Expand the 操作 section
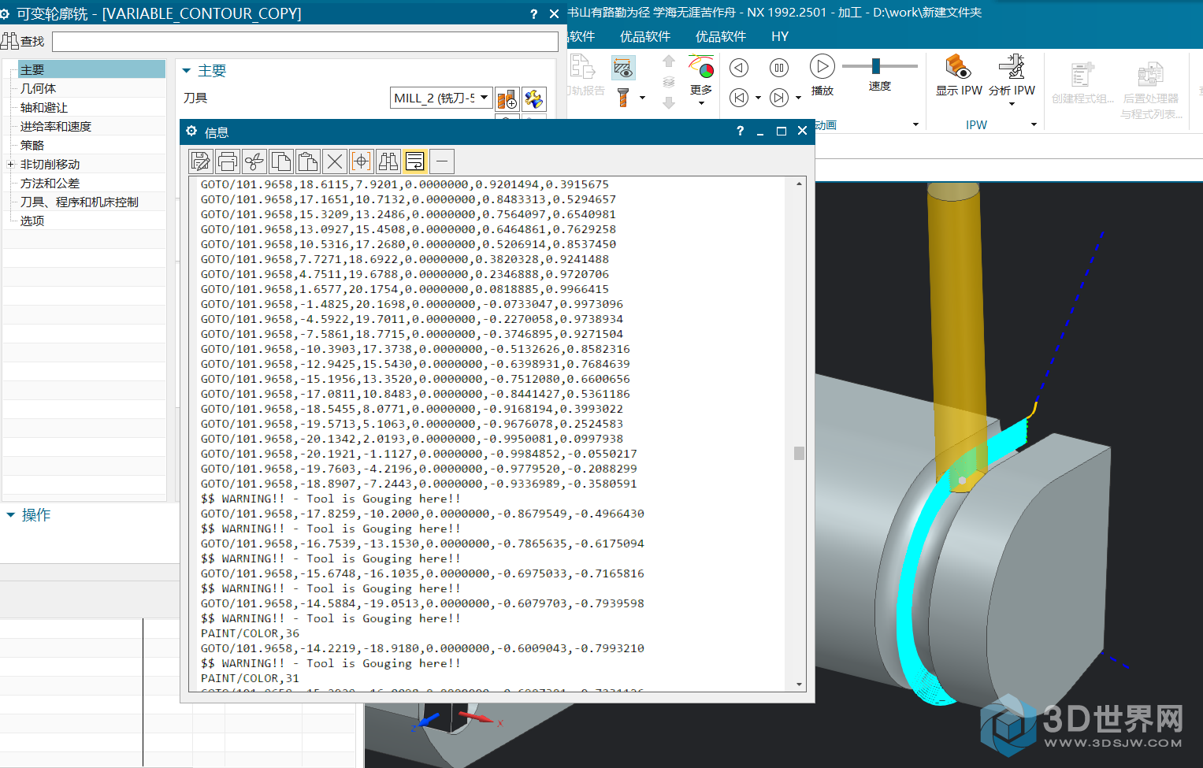 (x=11, y=515)
